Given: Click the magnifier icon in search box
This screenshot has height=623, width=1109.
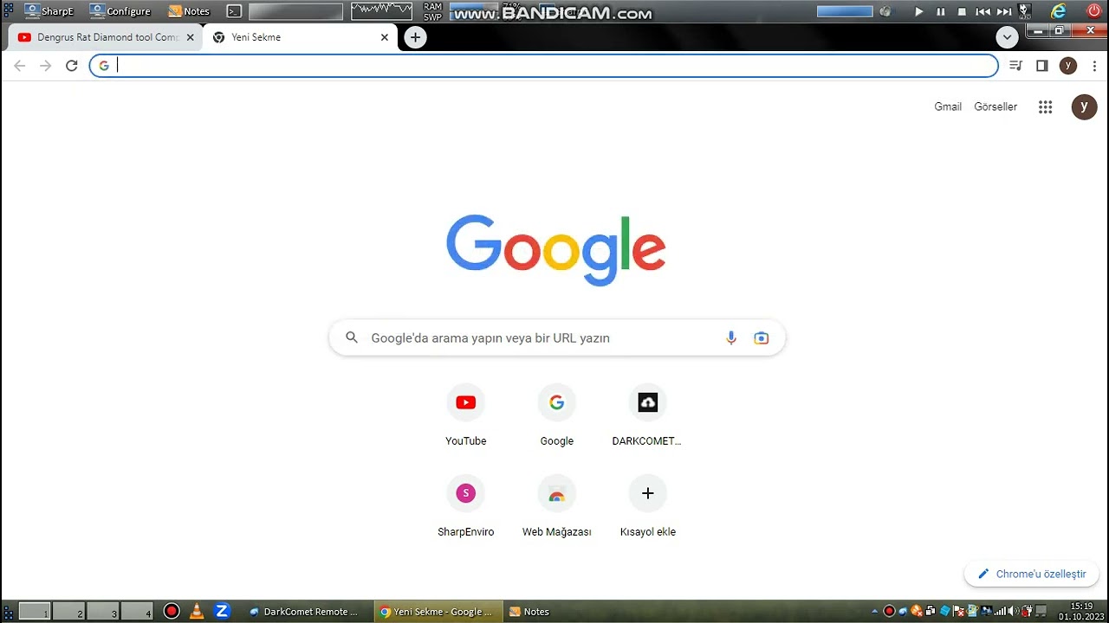Looking at the screenshot, I should (352, 337).
